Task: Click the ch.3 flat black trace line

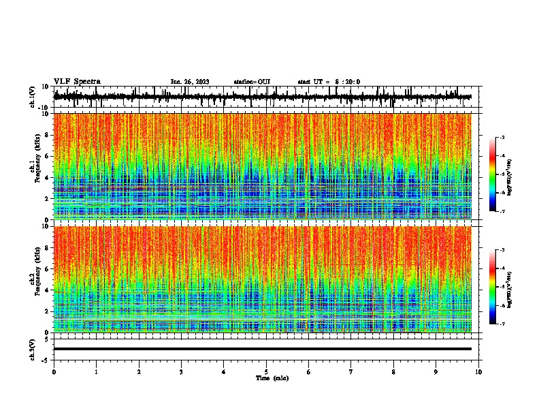Action: (x=262, y=349)
